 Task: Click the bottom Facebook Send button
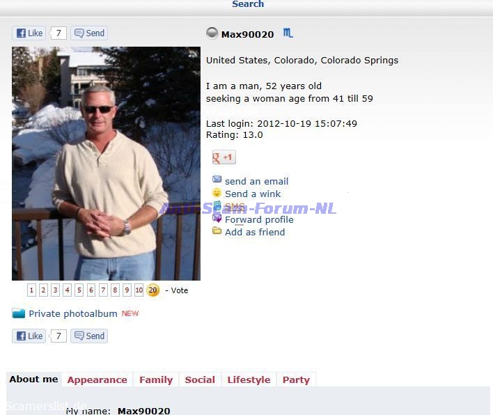coord(89,336)
